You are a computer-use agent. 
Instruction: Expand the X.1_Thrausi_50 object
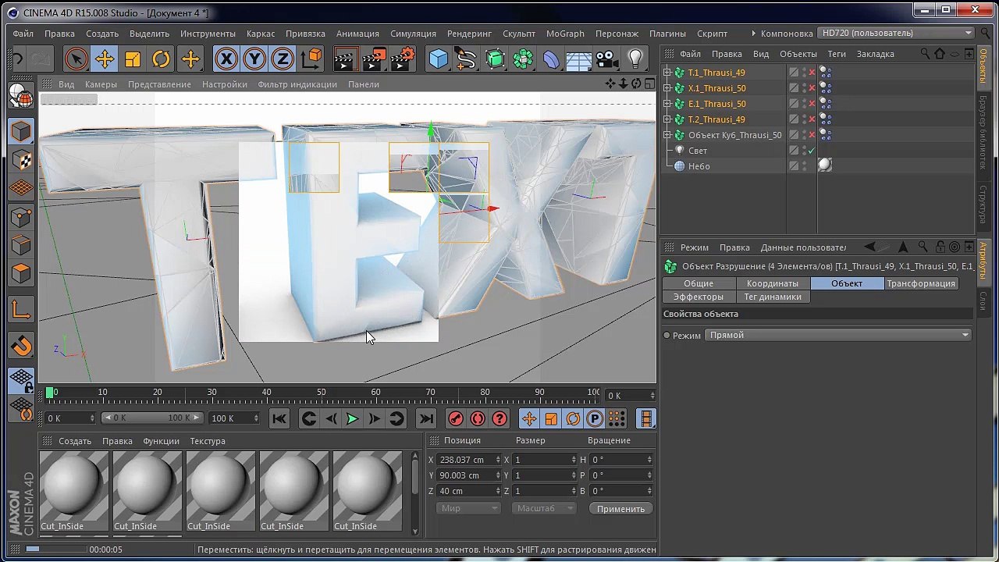coord(668,88)
